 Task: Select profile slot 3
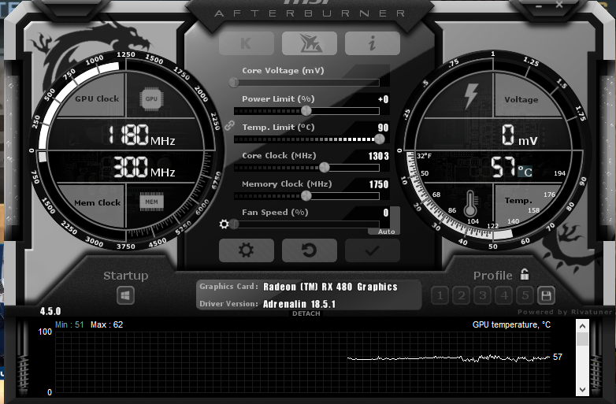(483, 295)
